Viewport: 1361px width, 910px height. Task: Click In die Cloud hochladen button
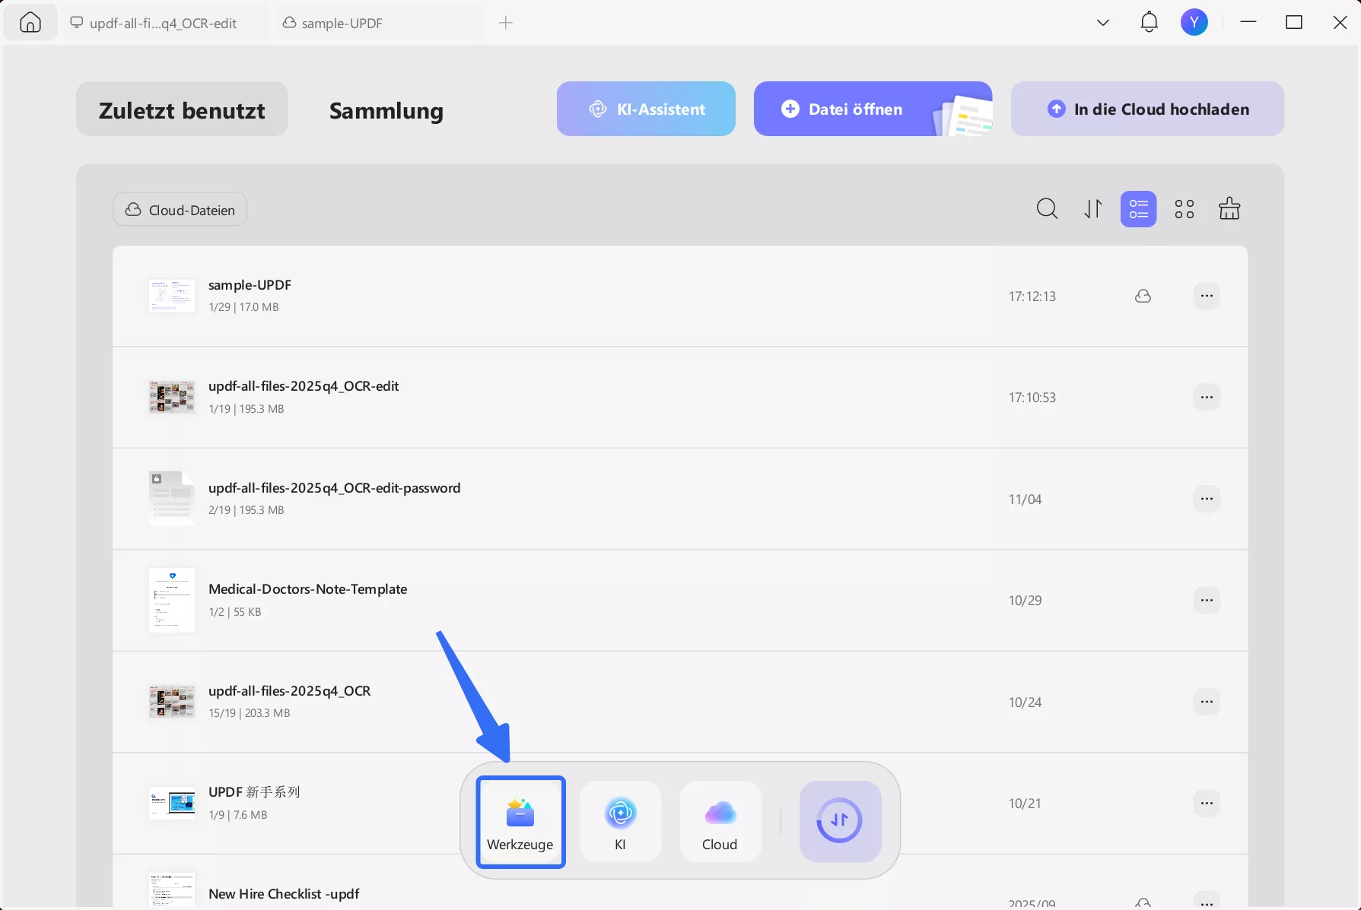point(1147,109)
